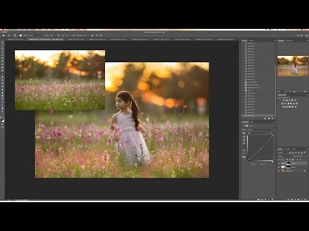Screen dimensions: 309x231
Task: Create new snapshot in History panel
Action: click(268, 118)
